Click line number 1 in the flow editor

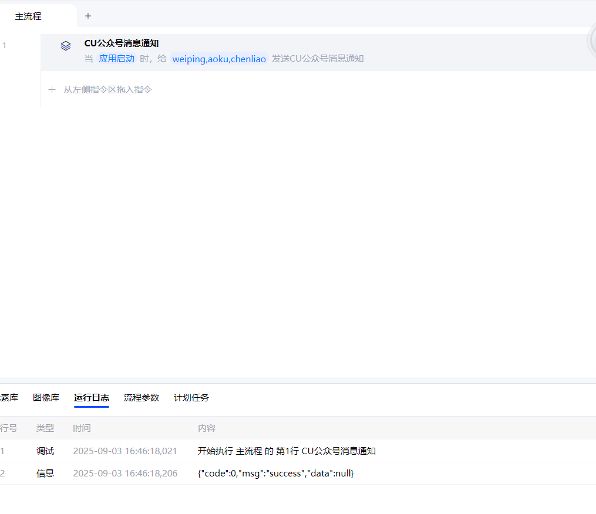[5, 45]
